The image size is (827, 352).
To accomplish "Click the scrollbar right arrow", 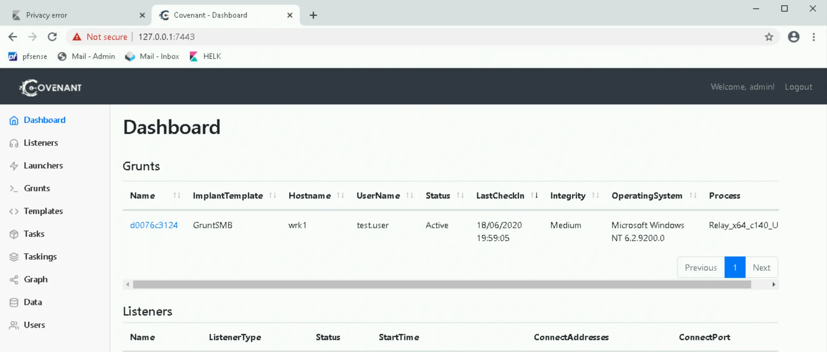I will click(x=774, y=284).
